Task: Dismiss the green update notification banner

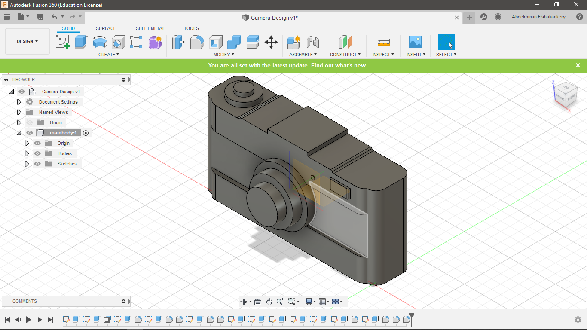Action: click(578, 65)
